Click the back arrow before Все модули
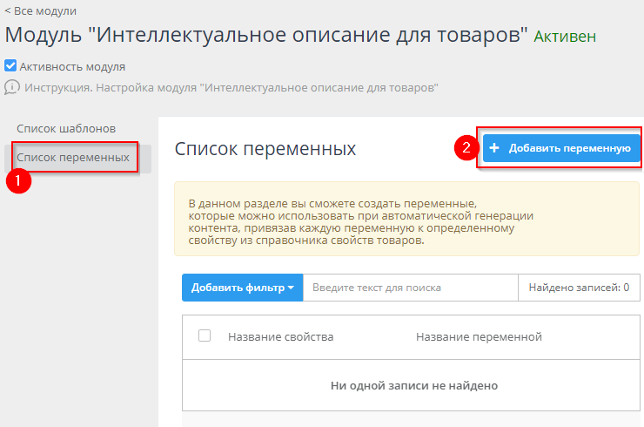The image size is (644, 427). (x=8, y=11)
